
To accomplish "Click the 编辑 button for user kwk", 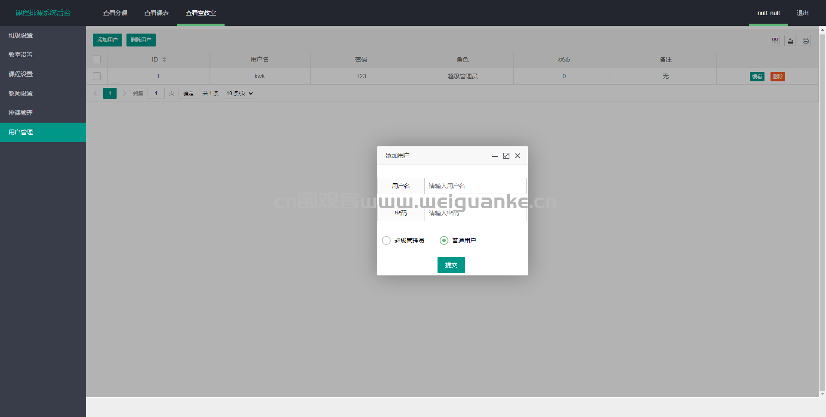I will (757, 77).
